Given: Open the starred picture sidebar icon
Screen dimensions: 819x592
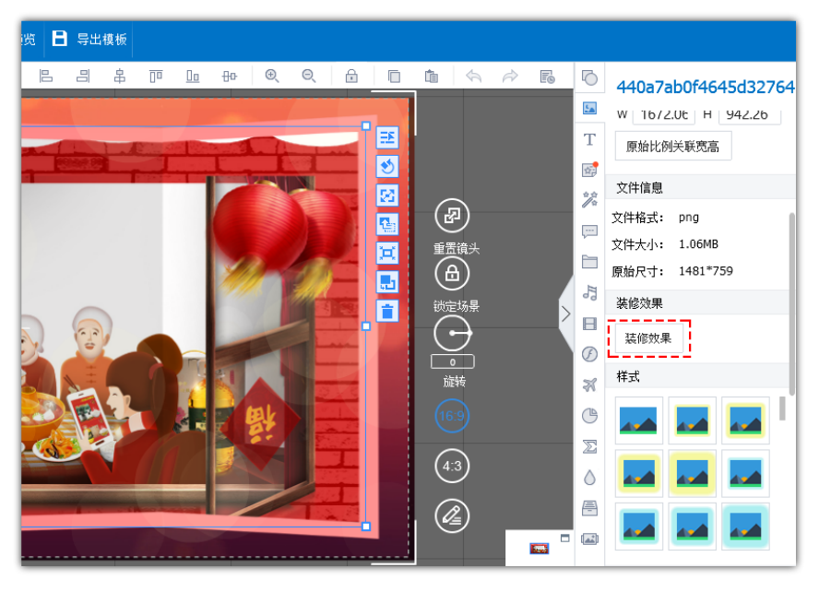Looking at the screenshot, I should (589, 170).
